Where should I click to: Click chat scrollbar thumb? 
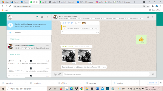pos(156,67)
